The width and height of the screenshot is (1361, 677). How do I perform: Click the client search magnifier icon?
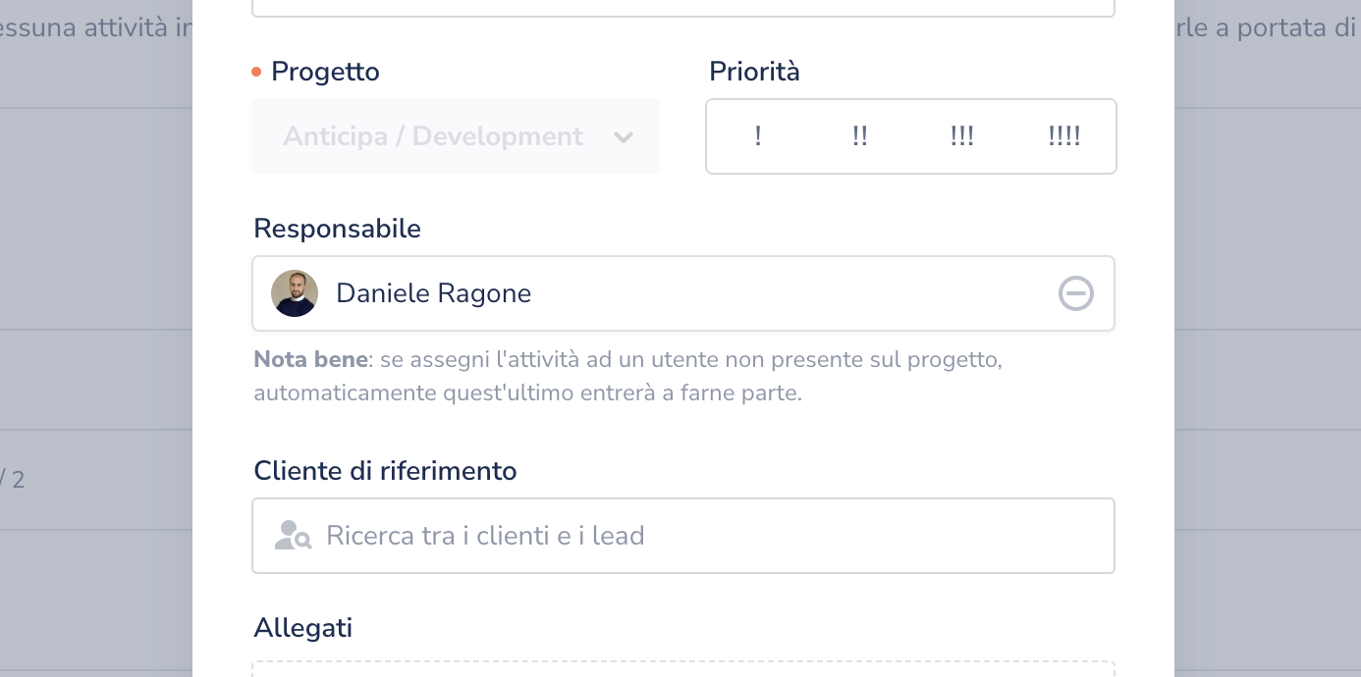tap(293, 536)
